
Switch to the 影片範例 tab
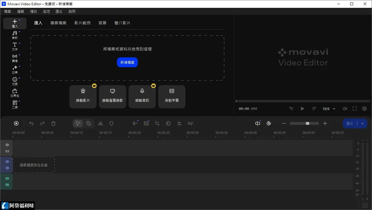[83, 23]
